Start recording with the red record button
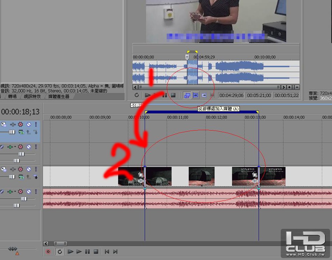 click(48, 252)
